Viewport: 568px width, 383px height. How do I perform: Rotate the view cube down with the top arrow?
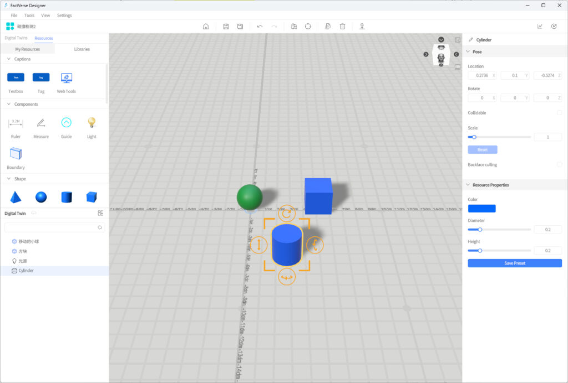441,39
